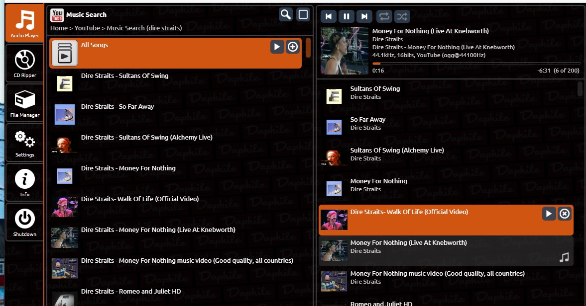Add All Songs to the playlist
Screen dimensions: 586x306
click(x=293, y=47)
